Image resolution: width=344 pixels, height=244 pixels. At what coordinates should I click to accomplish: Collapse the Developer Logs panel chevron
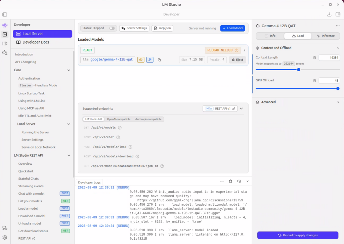click(x=248, y=181)
